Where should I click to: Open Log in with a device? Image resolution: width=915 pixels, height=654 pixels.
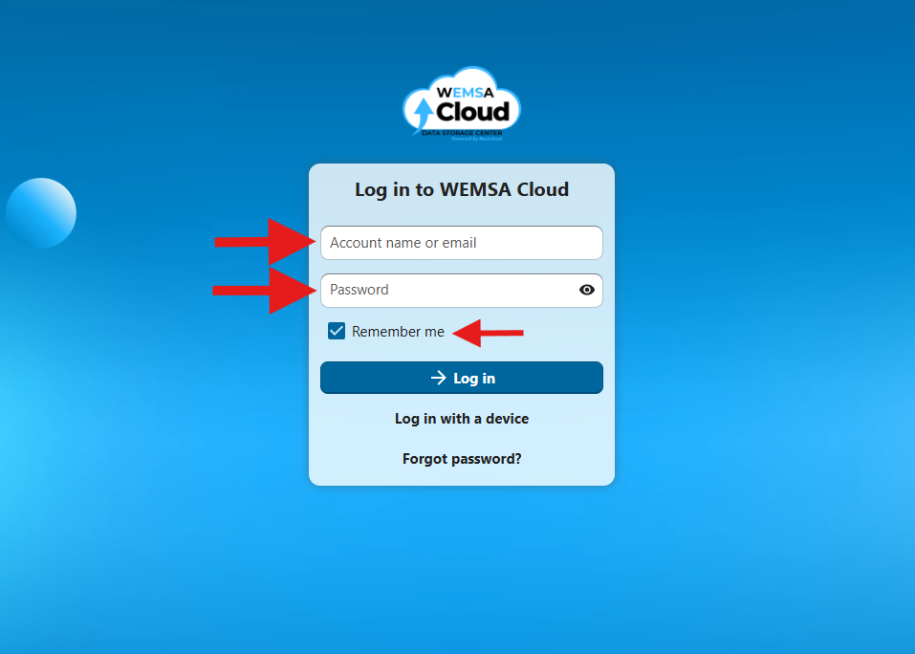[x=462, y=418]
